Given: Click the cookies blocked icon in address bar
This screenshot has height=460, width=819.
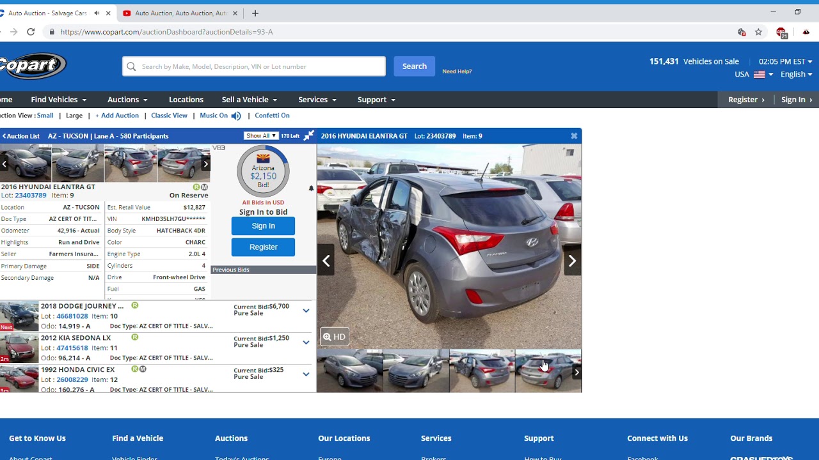Looking at the screenshot, I should (x=742, y=32).
